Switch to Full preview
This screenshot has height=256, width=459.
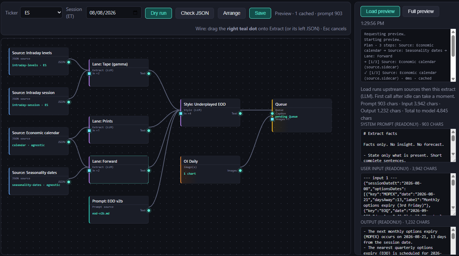[x=421, y=11]
